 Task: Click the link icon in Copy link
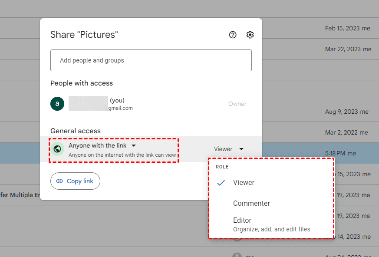coord(59,181)
